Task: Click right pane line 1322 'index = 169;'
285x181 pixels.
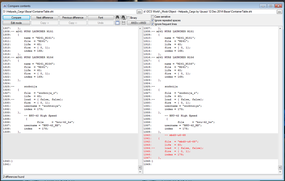Action: pos(174,77)
